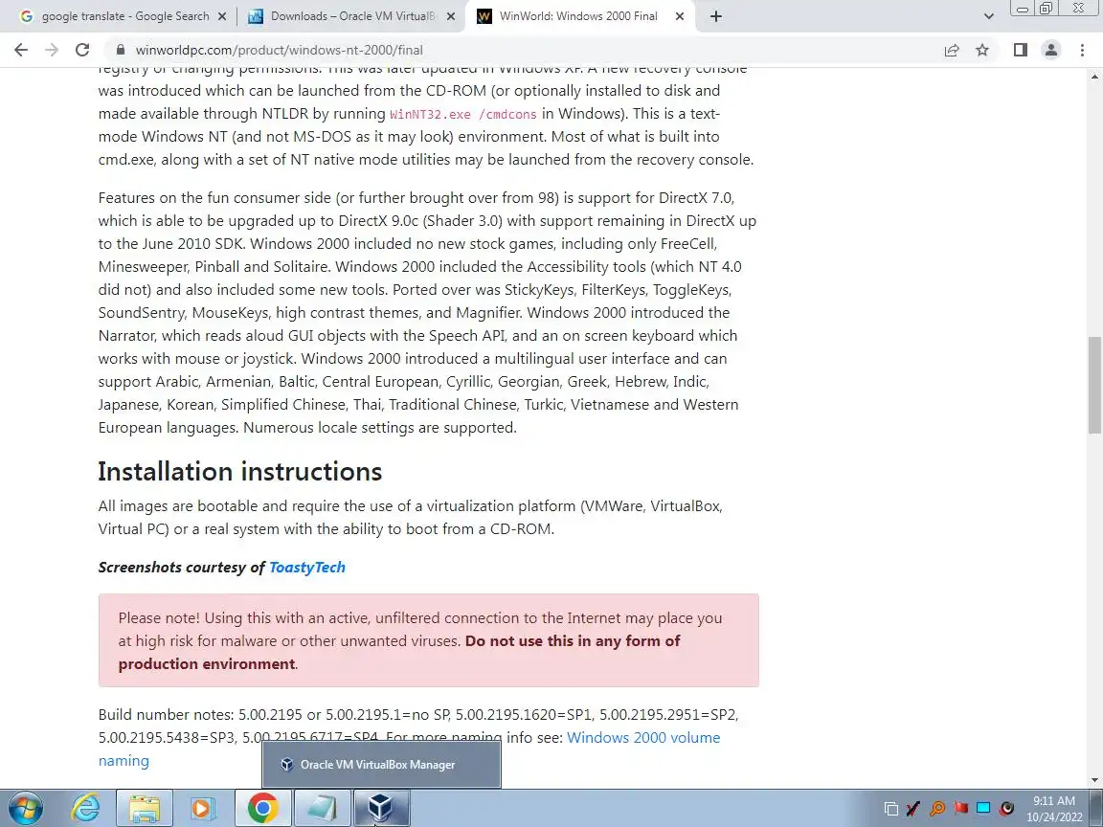This screenshot has width=1103, height=827.
Task: Open Windows Media Player from the taskbar
Action: [x=203, y=808]
